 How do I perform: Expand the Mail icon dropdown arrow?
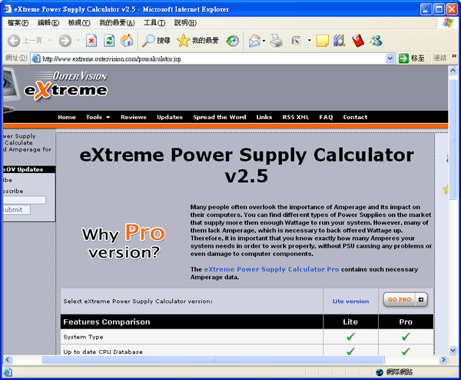pos(264,40)
